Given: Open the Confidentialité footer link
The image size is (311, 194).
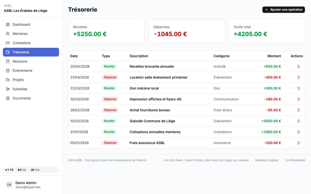Looking at the screenshot, I should [x=295, y=160].
